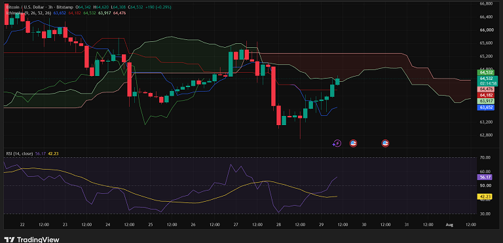Click purple 56.17 value in RSI legend
The width and height of the screenshot is (503, 243).
(x=40, y=154)
